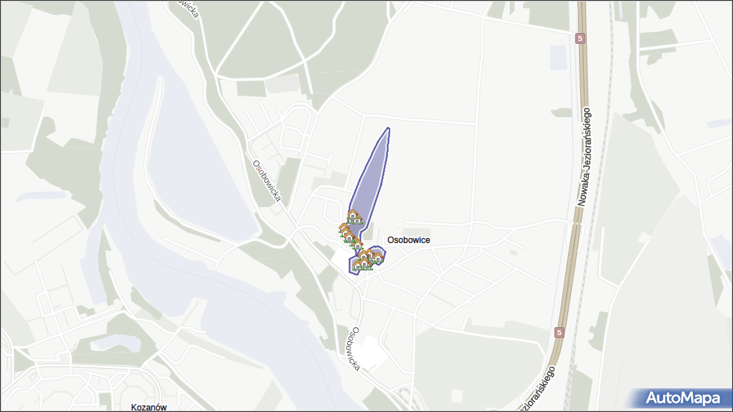The width and height of the screenshot is (733, 412).
Task: Click route 5 shield at top right
Action: [580, 39]
